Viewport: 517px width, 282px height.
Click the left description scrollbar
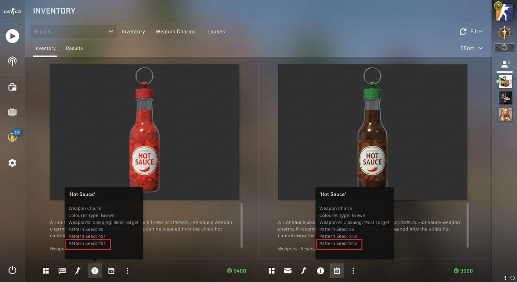click(241, 225)
